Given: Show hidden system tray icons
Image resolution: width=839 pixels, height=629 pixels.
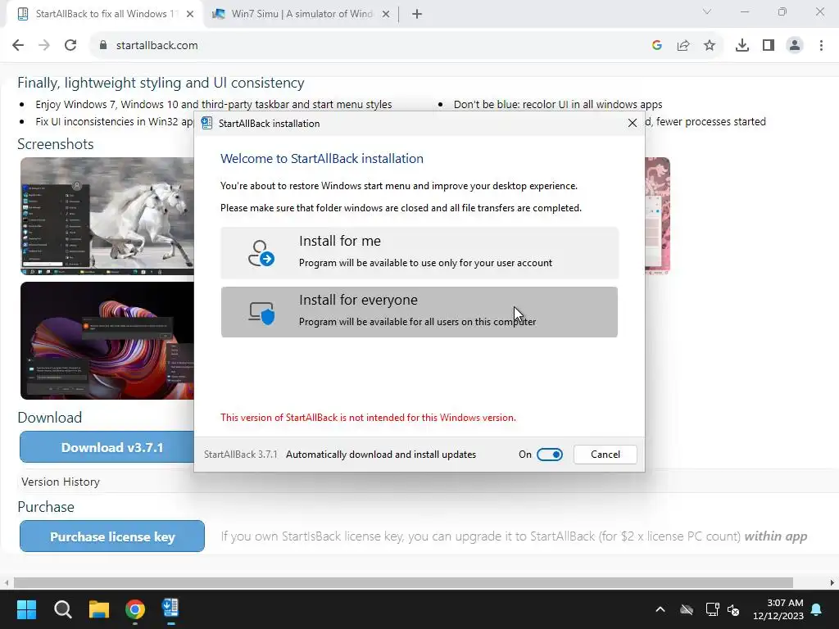Looking at the screenshot, I should [x=660, y=609].
